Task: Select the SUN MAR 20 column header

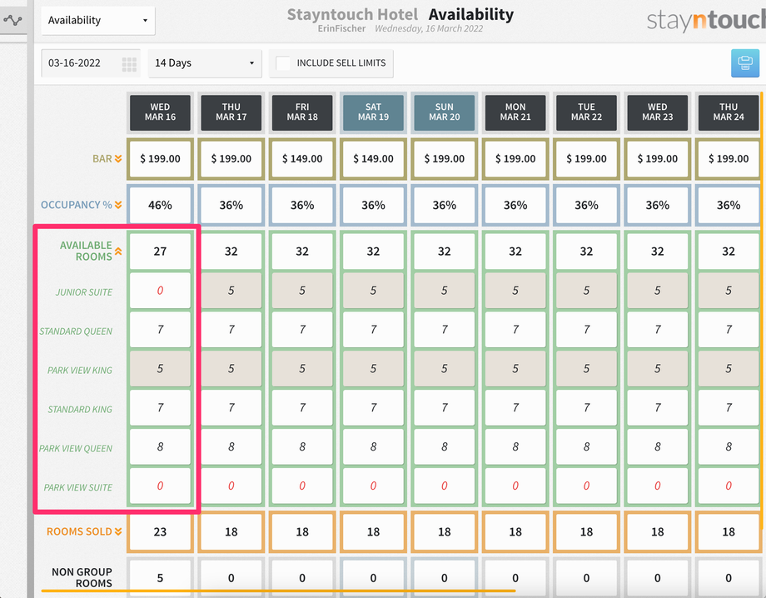Action: click(444, 112)
